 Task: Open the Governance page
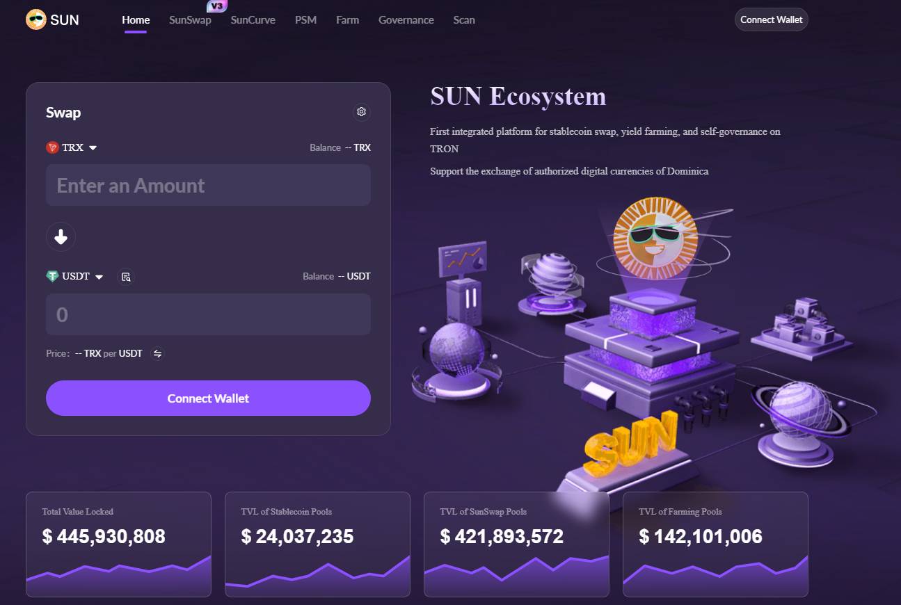pos(406,19)
